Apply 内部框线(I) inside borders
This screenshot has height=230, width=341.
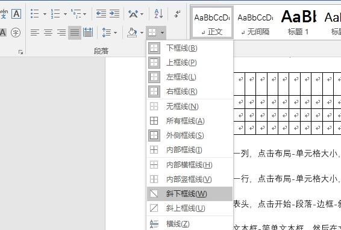190,150
